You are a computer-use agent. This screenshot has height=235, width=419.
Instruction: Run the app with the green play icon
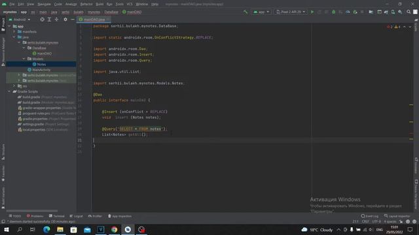(312, 12)
